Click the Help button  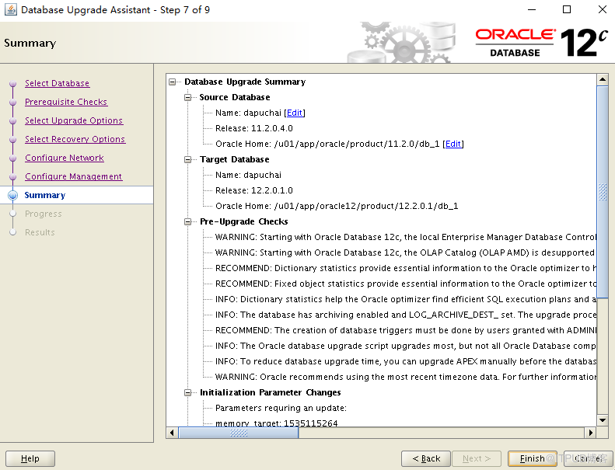pyautogui.click(x=30, y=458)
